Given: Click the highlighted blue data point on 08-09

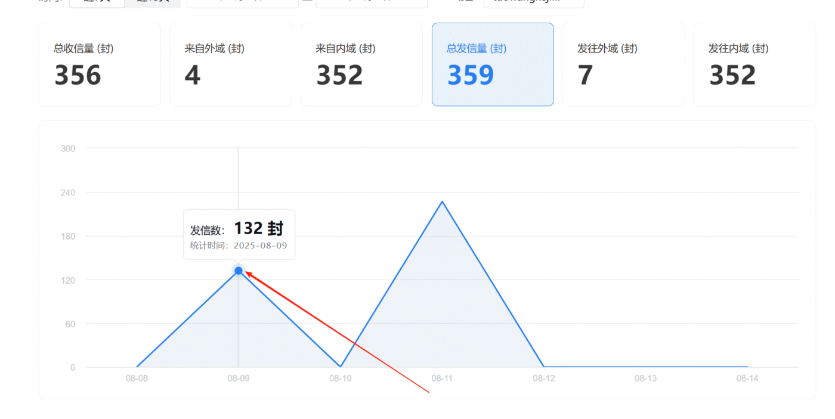Looking at the screenshot, I should tap(239, 271).
